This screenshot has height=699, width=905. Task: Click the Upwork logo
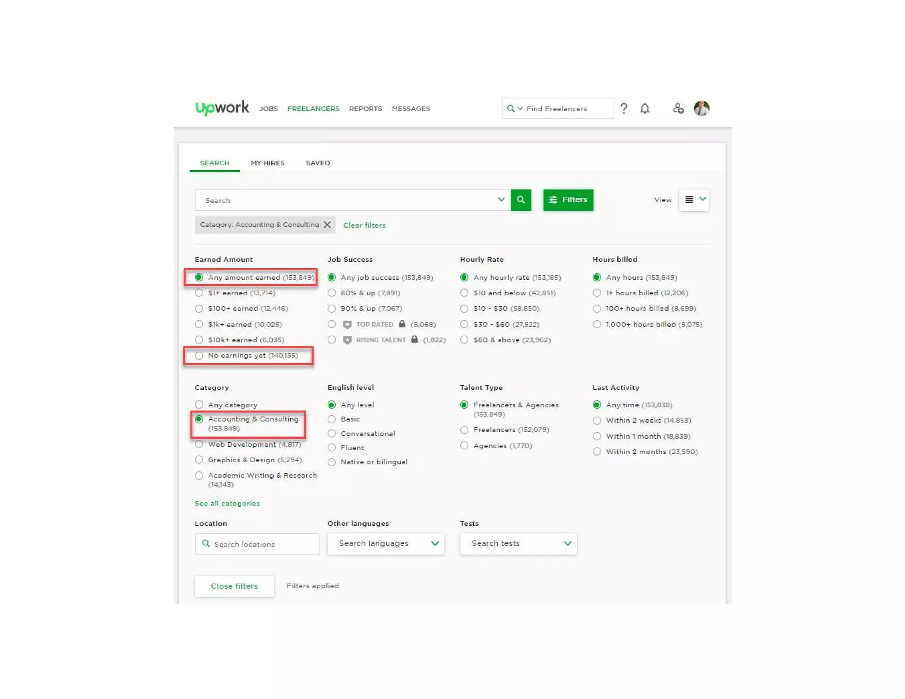coord(222,108)
